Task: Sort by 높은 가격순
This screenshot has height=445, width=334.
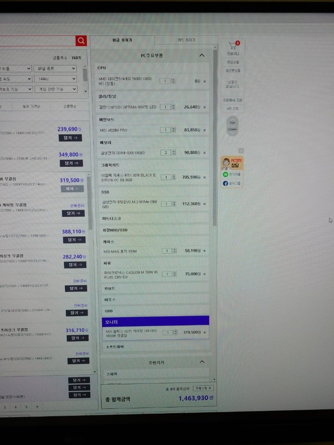Action: point(31,107)
